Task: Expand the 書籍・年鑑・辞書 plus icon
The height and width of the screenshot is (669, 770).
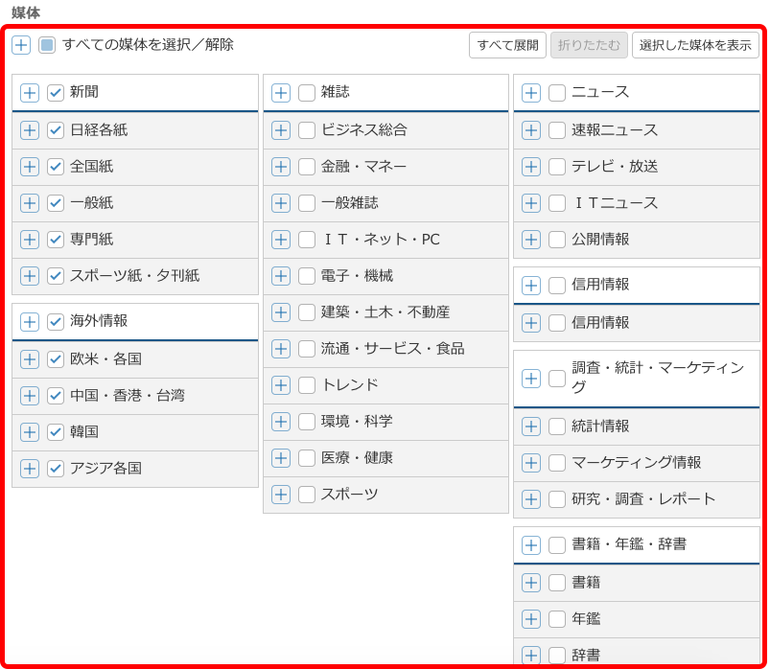Action: [x=531, y=545]
